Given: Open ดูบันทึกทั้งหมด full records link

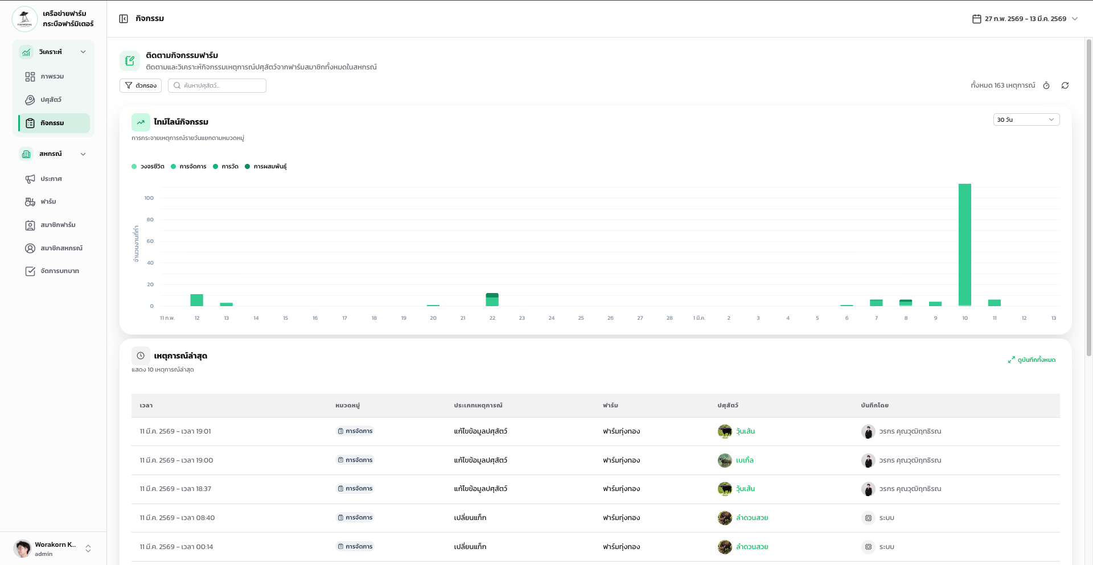Looking at the screenshot, I should [x=1032, y=360].
